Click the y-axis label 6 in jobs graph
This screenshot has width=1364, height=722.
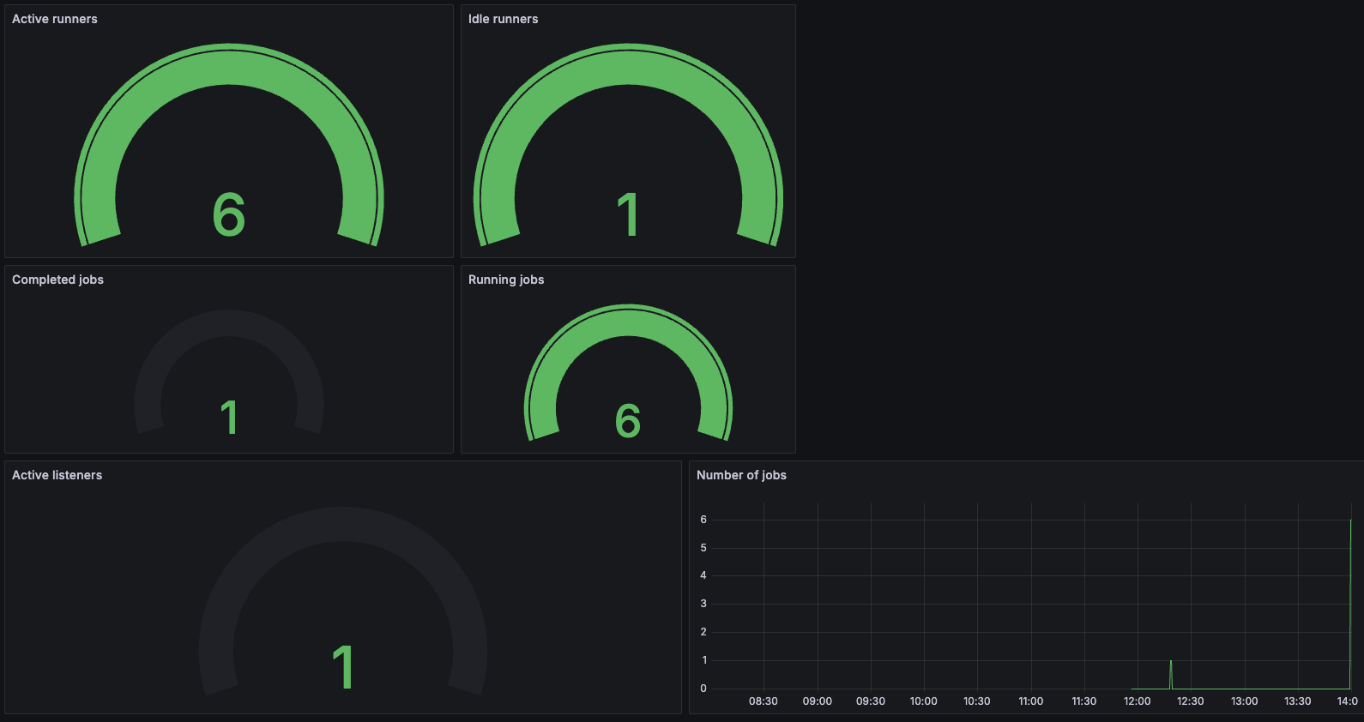click(703, 520)
